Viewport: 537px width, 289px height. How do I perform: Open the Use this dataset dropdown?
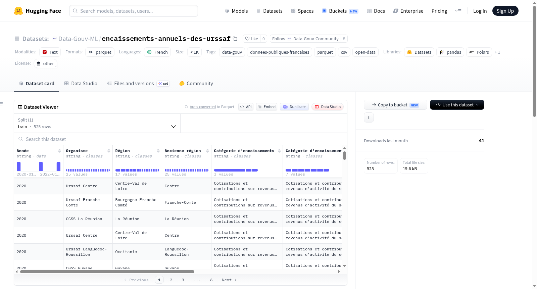(457, 105)
